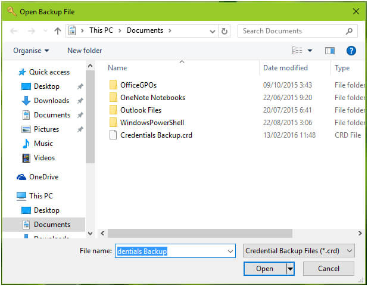Toggle the preview pane

329,51
